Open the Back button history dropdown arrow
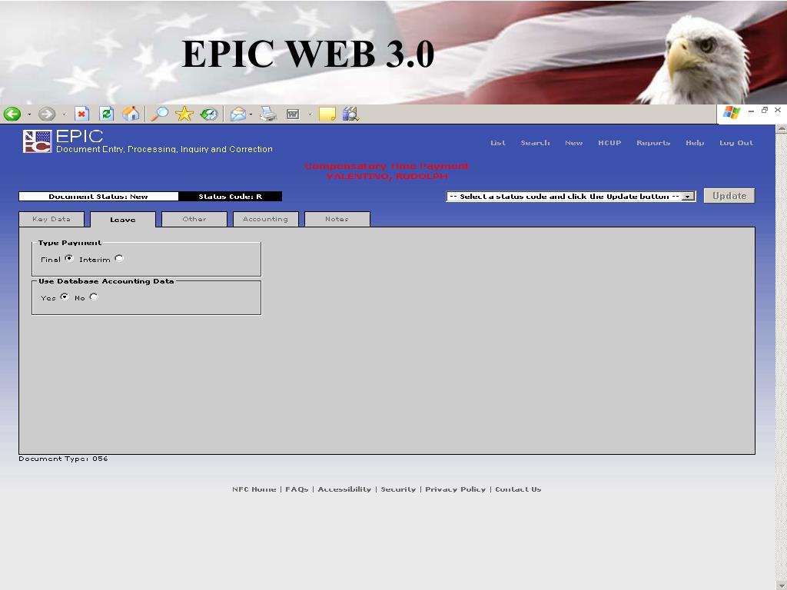The image size is (787, 590). click(x=29, y=115)
